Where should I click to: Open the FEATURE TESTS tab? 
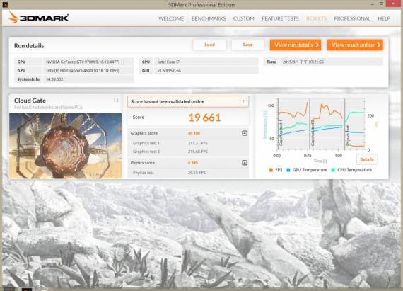coord(280,18)
